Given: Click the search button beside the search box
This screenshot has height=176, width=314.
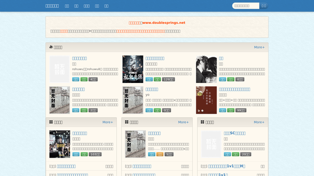Looking at the screenshot, I should pyautogui.click(x=264, y=6).
